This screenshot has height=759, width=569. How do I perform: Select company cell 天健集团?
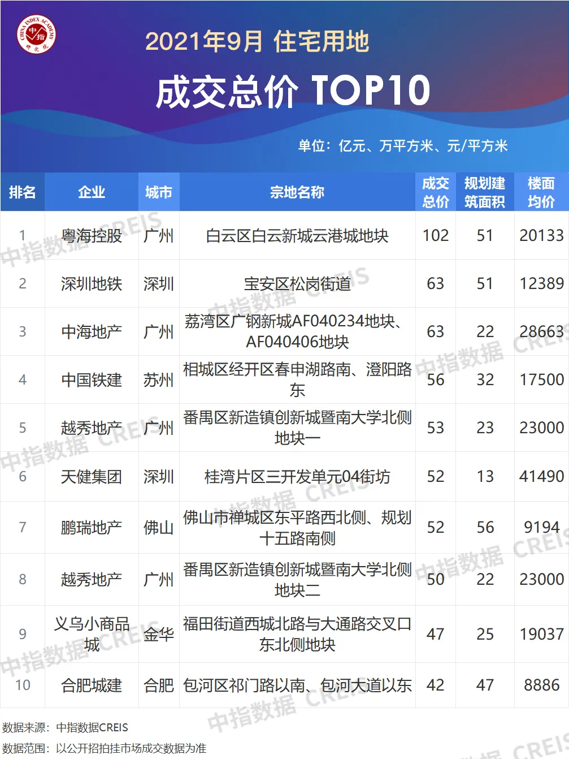(x=92, y=477)
